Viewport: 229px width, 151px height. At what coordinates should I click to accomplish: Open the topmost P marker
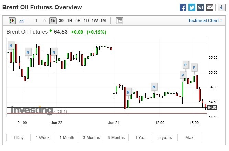click(185, 65)
